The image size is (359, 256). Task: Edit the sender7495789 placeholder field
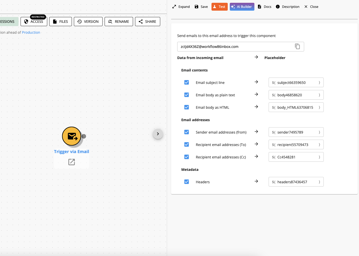(x=296, y=132)
